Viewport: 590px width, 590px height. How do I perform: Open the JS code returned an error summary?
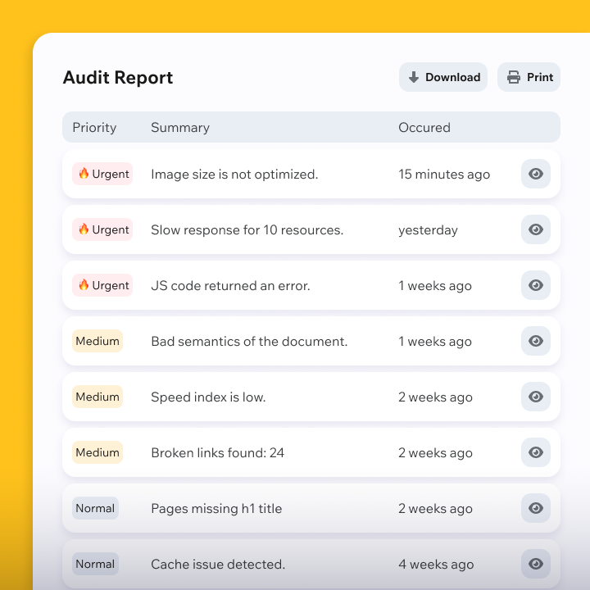[230, 286]
